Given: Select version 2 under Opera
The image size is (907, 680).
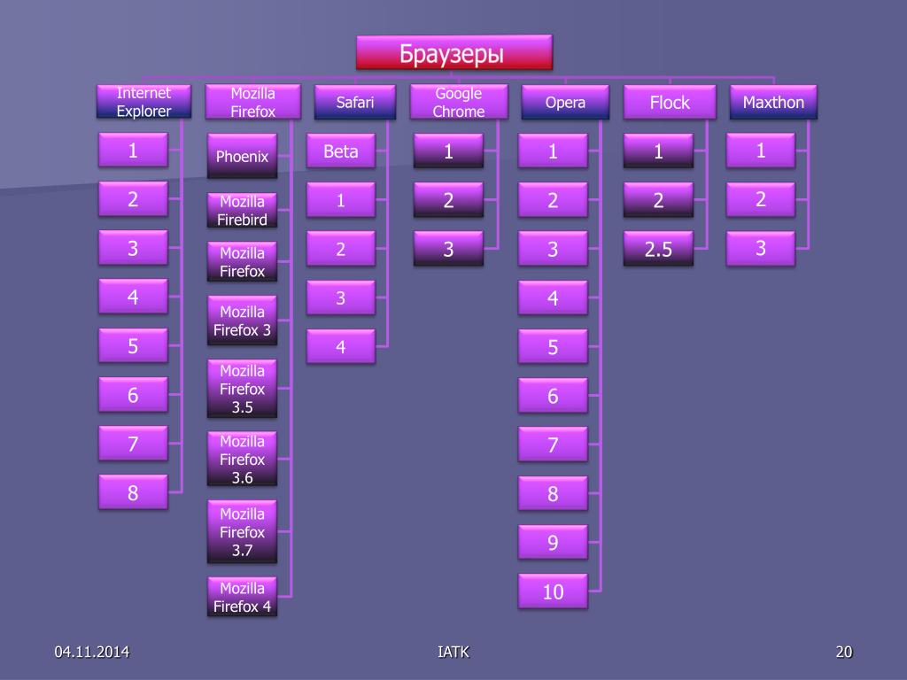Looking at the screenshot, I should click(x=553, y=200).
